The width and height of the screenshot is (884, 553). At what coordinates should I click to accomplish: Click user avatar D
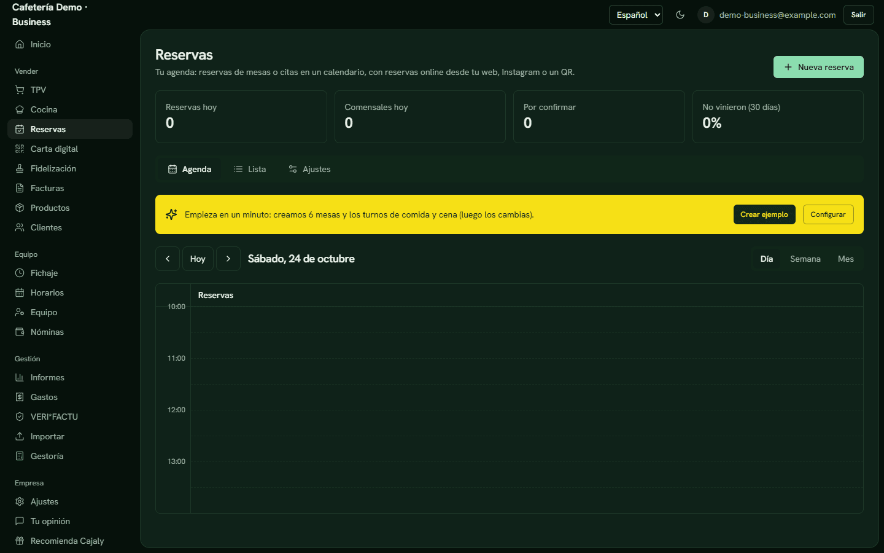[x=706, y=15]
